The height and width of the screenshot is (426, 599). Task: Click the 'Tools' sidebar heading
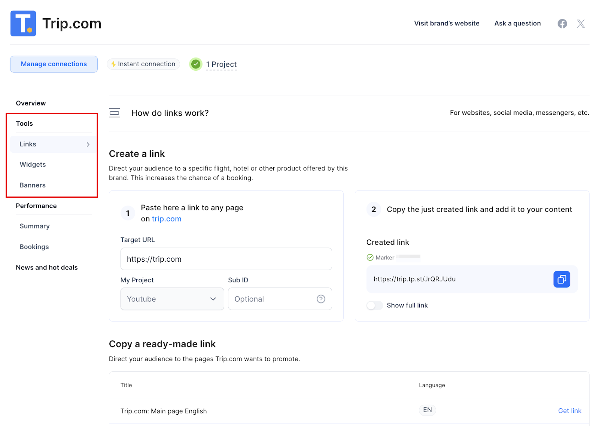tap(24, 124)
